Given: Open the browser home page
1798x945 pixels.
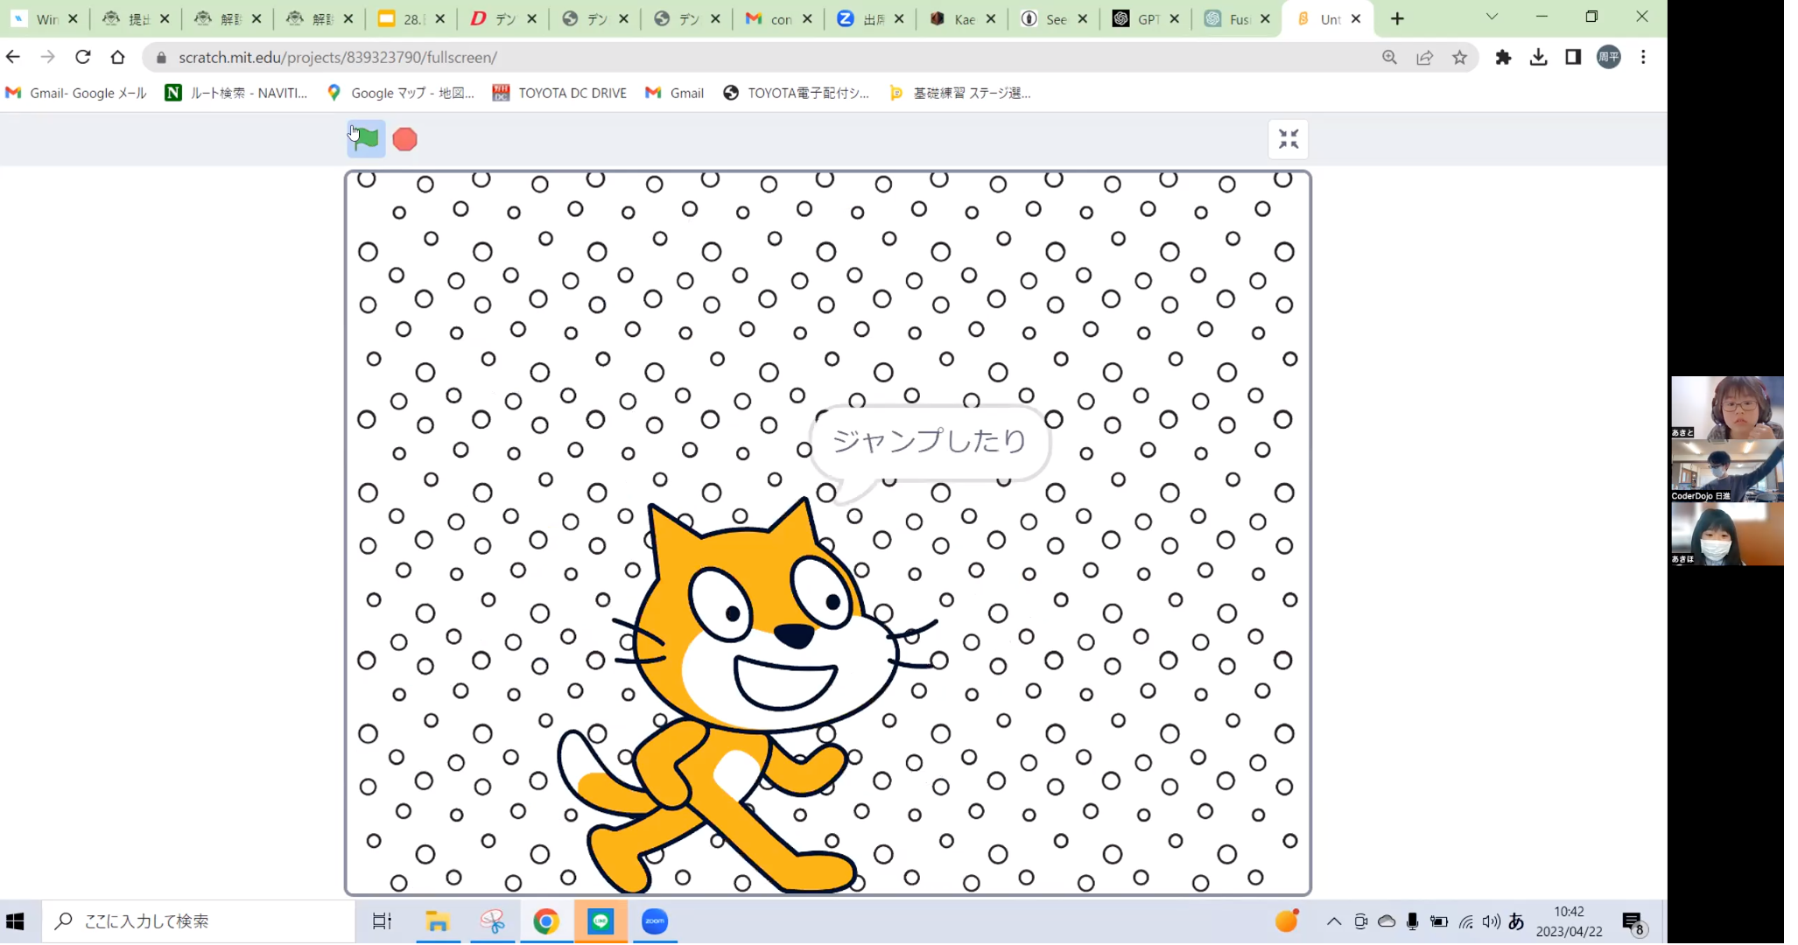Looking at the screenshot, I should tap(118, 57).
